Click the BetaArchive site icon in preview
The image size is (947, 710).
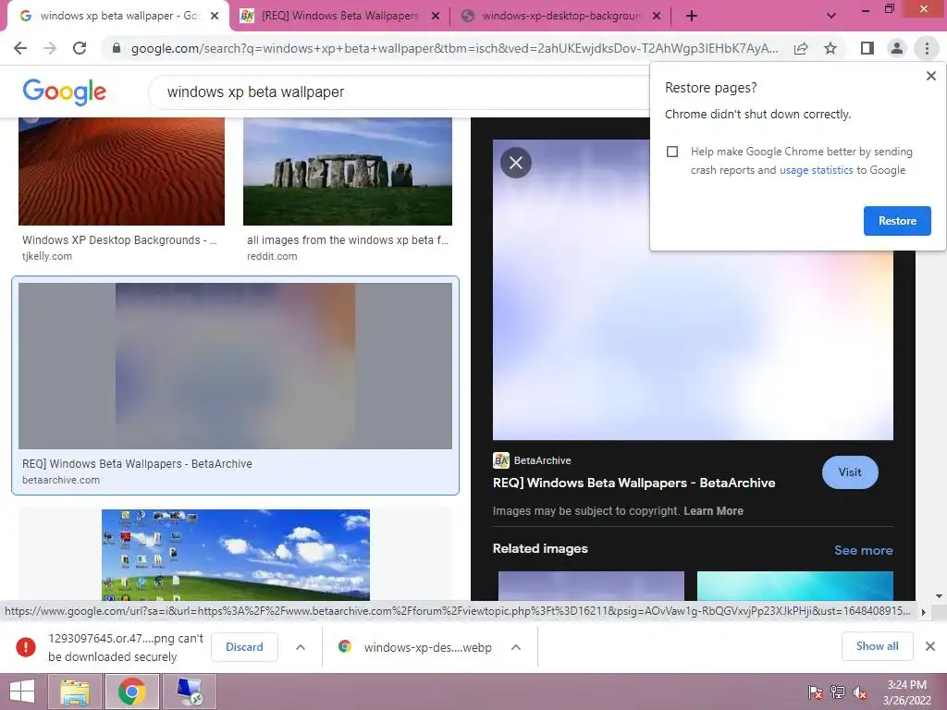(x=500, y=460)
